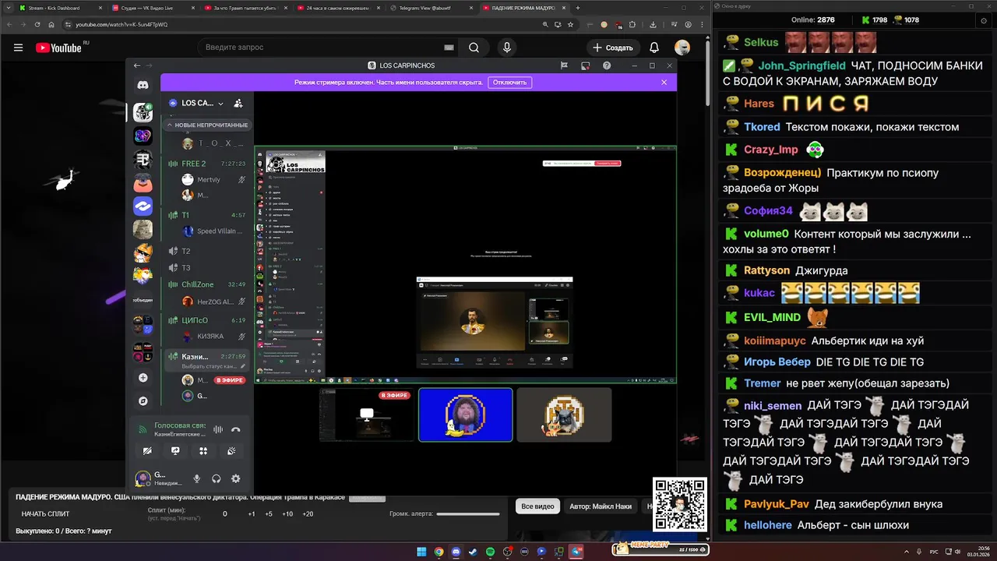Click +5 split minute increment
The width and height of the screenshot is (997, 561).
(269, 513)
